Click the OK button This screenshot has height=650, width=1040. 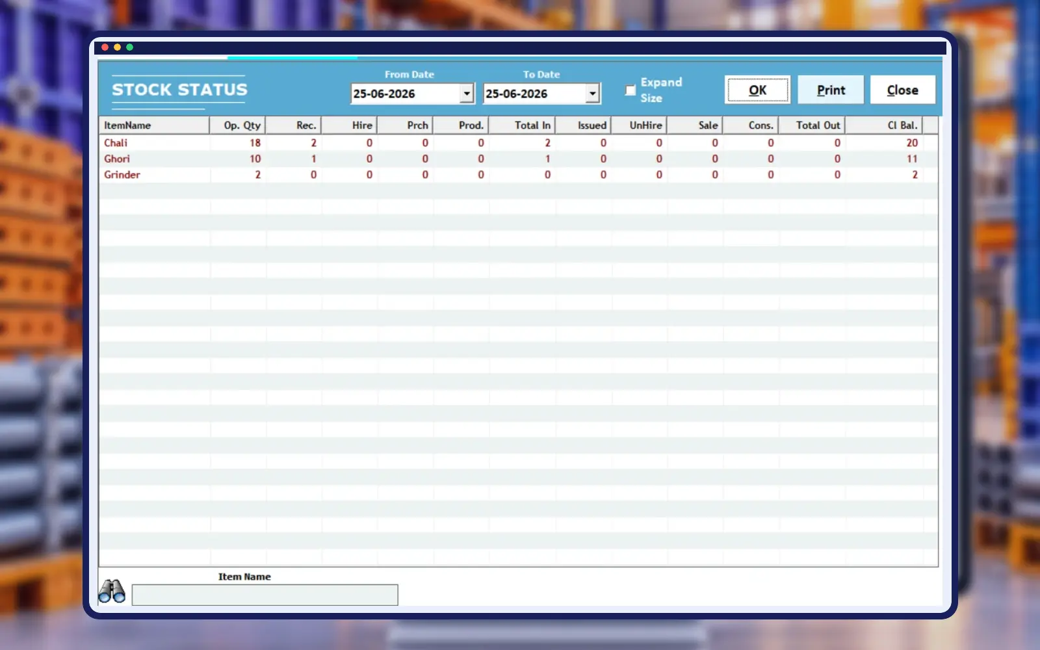coord(758,90)
